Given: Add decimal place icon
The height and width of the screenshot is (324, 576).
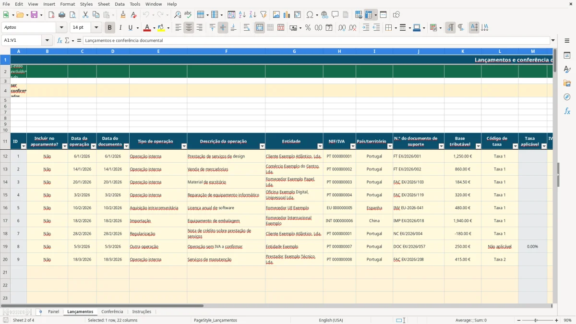Looking at the screenshot, I should tap(342, 28).
